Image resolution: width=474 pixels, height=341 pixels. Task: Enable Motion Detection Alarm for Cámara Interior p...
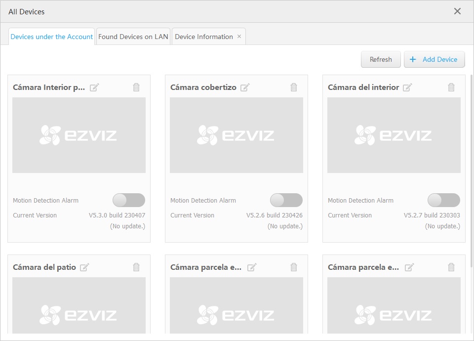[x=129, y=200]
